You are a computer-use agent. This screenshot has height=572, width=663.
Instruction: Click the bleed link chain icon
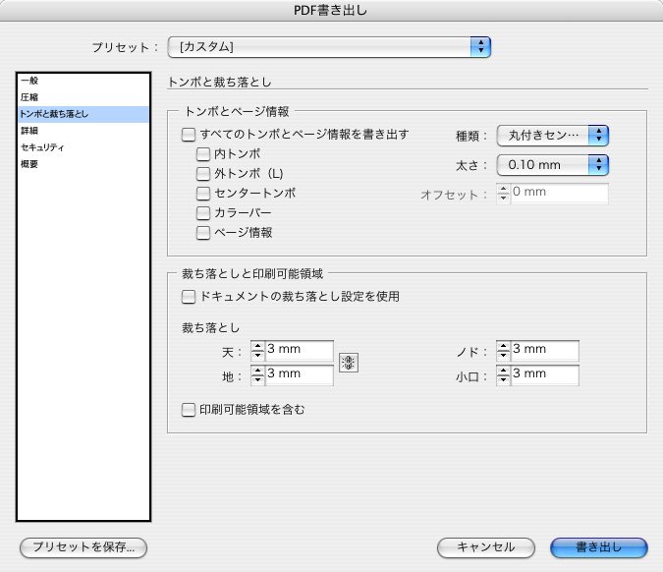coord(349,363)
